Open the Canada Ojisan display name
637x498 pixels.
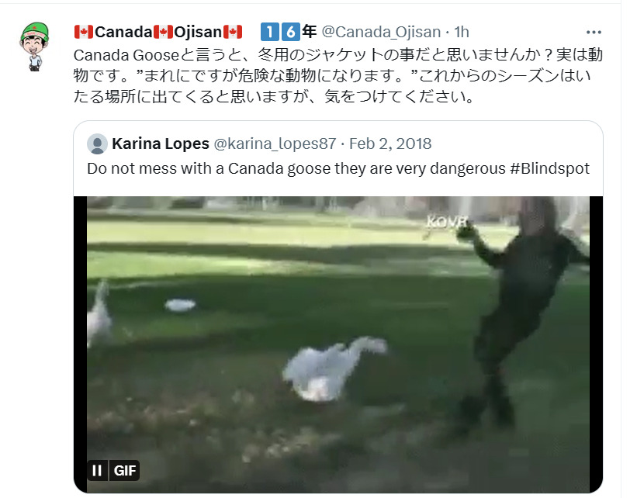(x=158, y=32)
